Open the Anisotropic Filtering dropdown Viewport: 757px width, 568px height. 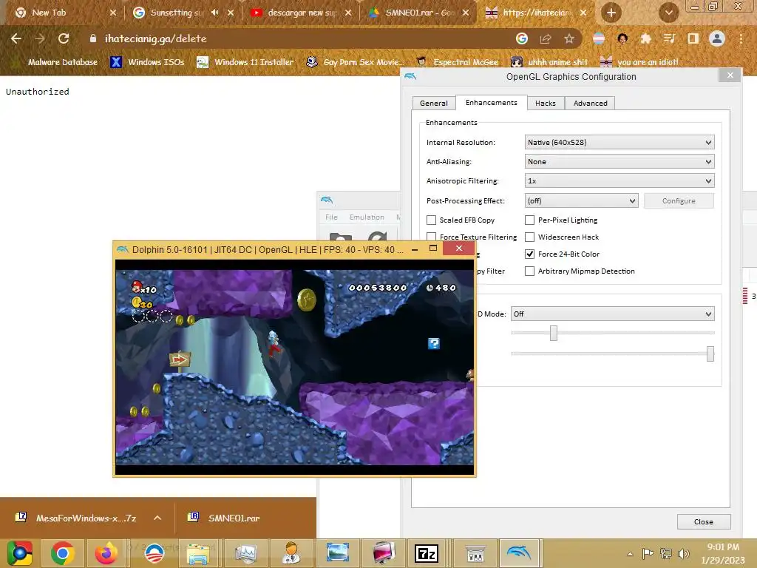[x=619, y=181]
